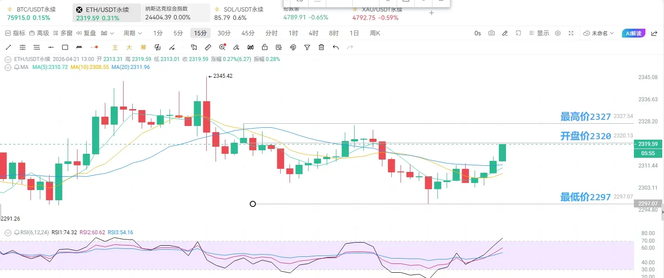This screenshot has height=278, width=664.
Task: Open the 纳斯达克综合指数 ticker tab
Action: pos(176,13)
